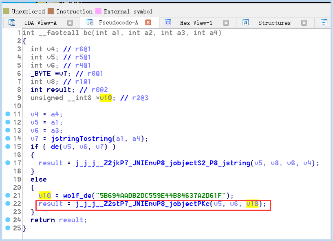Click the r6@1 comment on line 3
This screenshot has height=241, width=333.
(83, 49)
